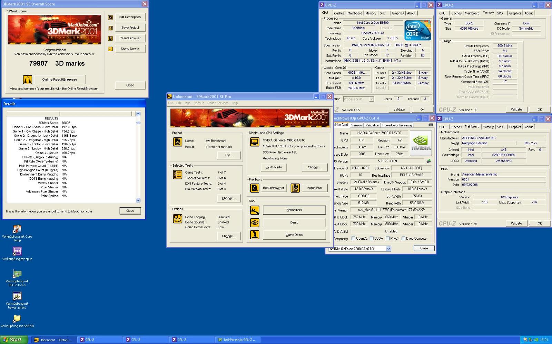Open the GPU-Z.0.4.4 desktop shortcut
552x344 pixels.
click(x=17, y=274)
